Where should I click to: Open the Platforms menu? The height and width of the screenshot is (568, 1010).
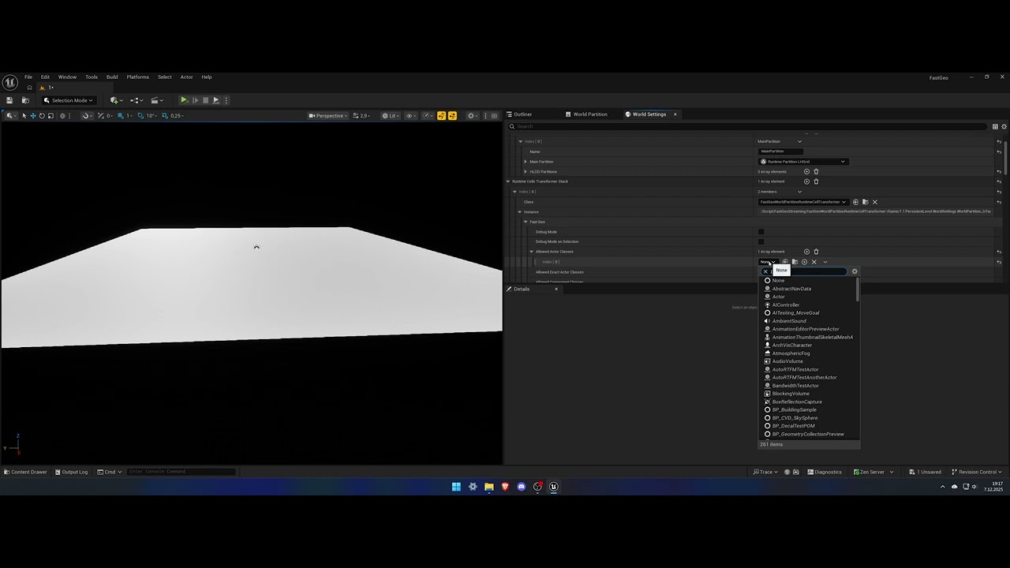coord(137,77)
